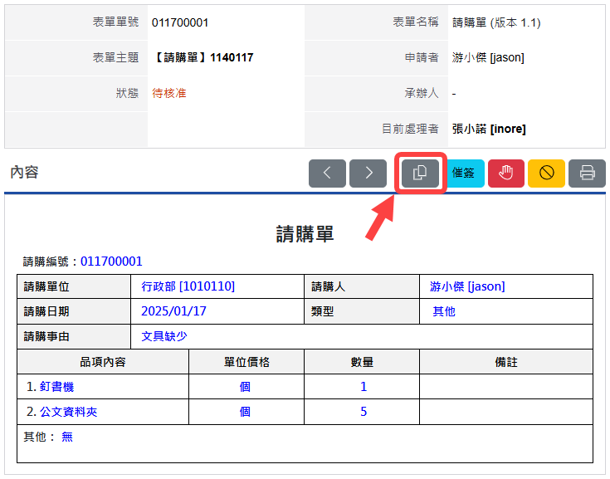Viewport: 610px width, 479px height.
Task: Click the 請購日期 label cell
Action: [x=74, y=311]
